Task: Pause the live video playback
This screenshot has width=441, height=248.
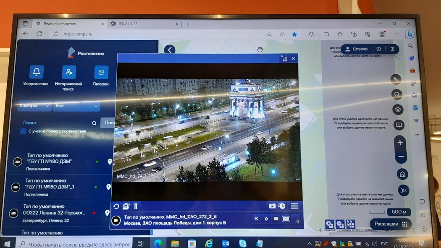Action: coord(136,206)
